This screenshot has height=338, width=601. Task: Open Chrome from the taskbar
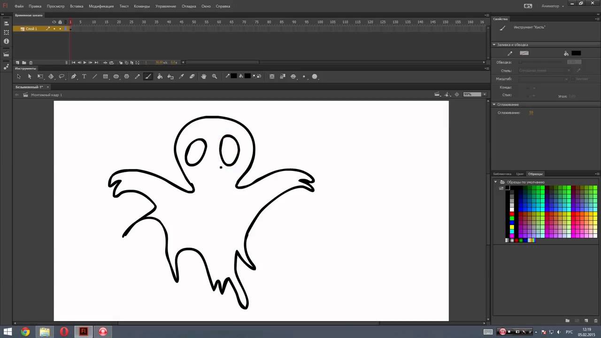point(25,331)
